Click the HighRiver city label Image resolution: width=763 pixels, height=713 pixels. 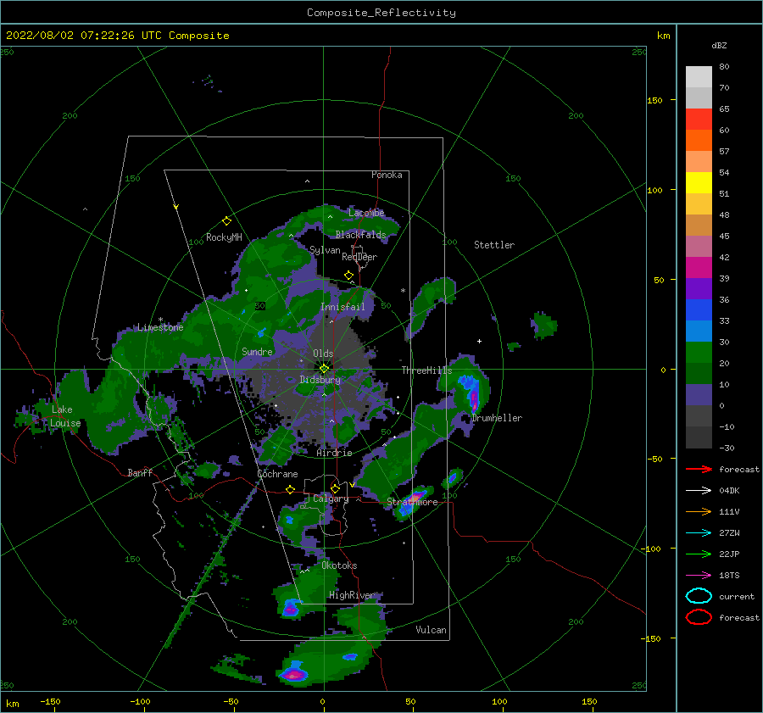click(x=353, y=595)
